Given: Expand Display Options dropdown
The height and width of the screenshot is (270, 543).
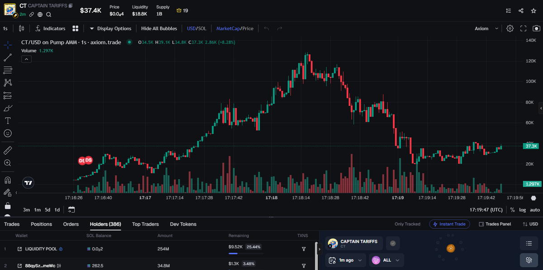Looking at the screenshot, I should pyautogui.click(x=110, y=28).
